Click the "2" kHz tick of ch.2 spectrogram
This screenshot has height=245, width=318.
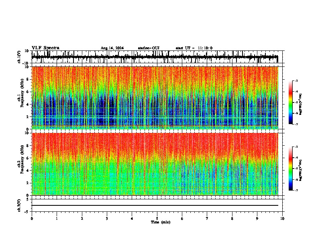28,183
